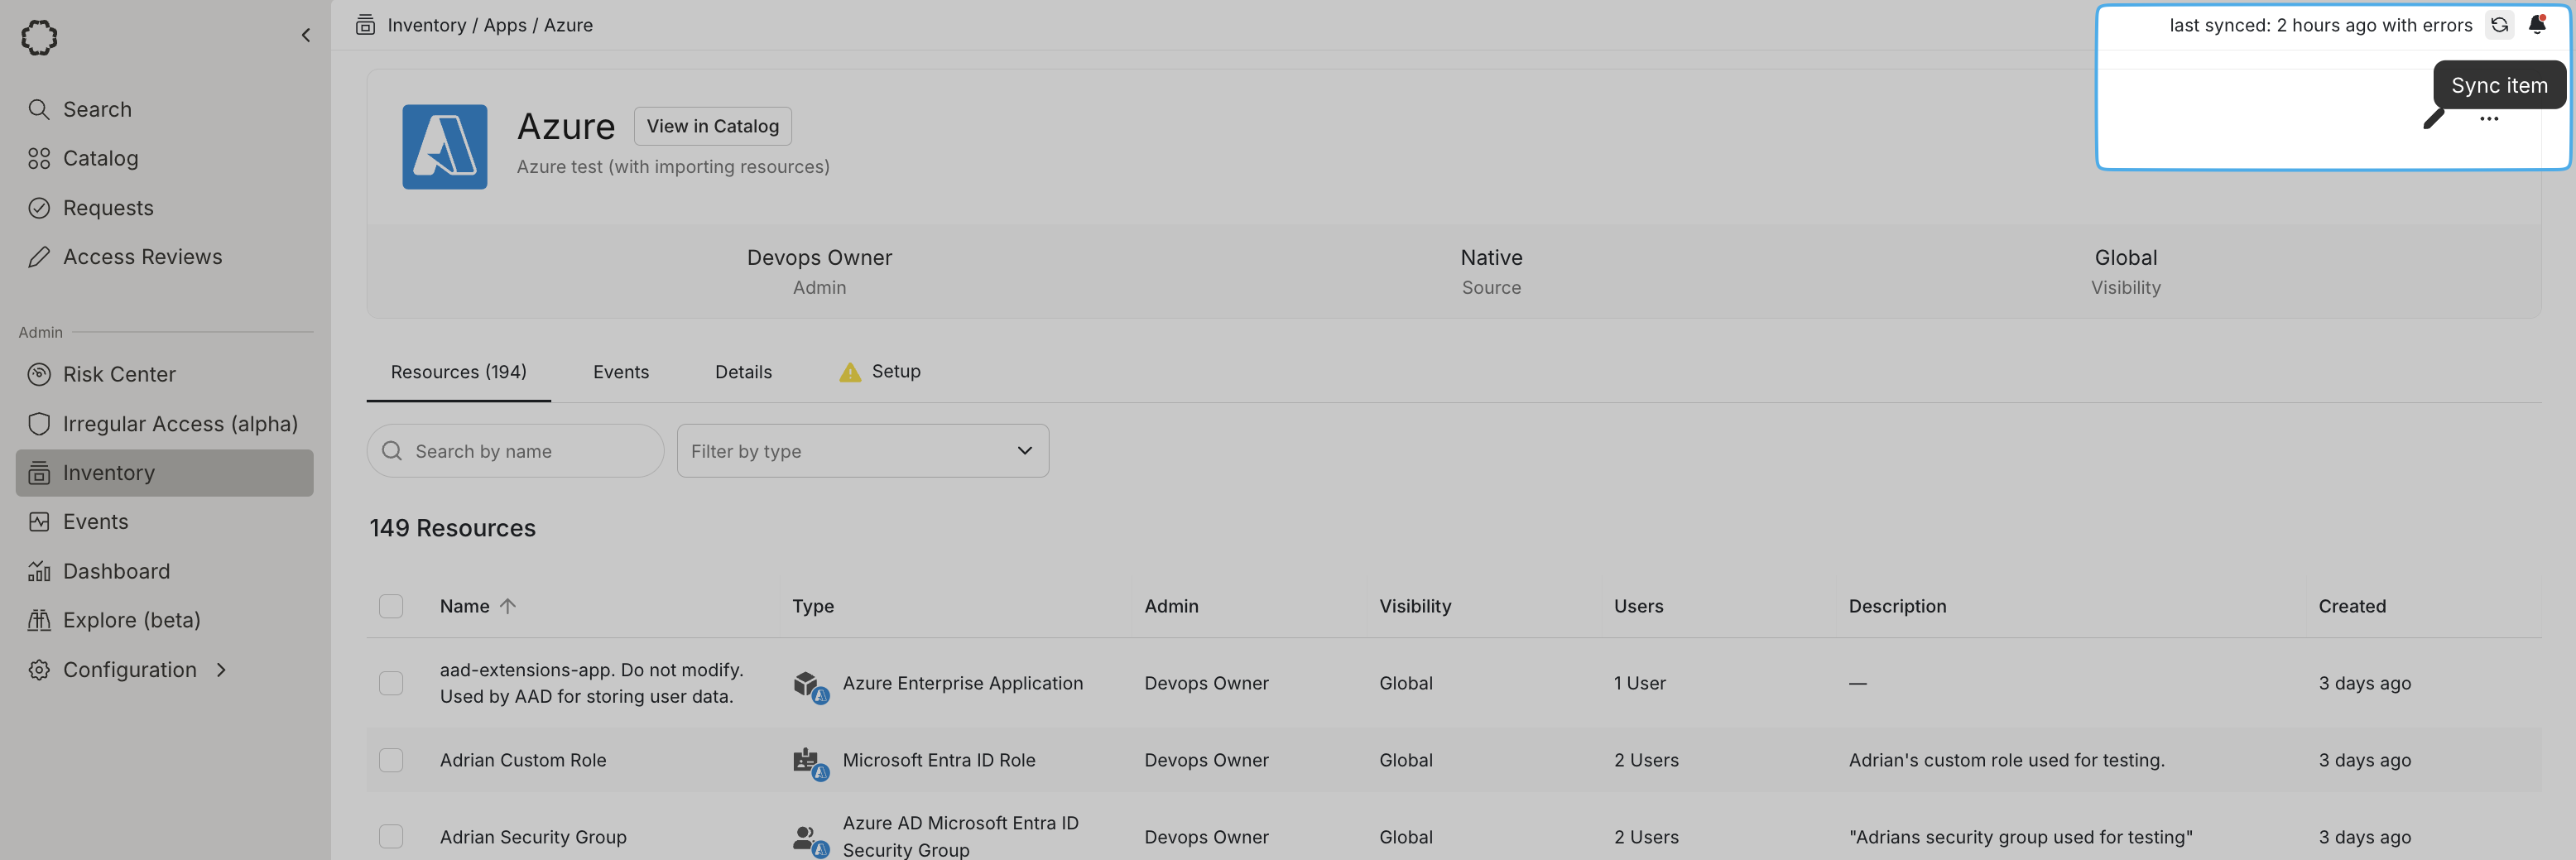Select the Resources (194) tab
The width and height of the screenshot is (2576, 860).
(x=458, y=372)
